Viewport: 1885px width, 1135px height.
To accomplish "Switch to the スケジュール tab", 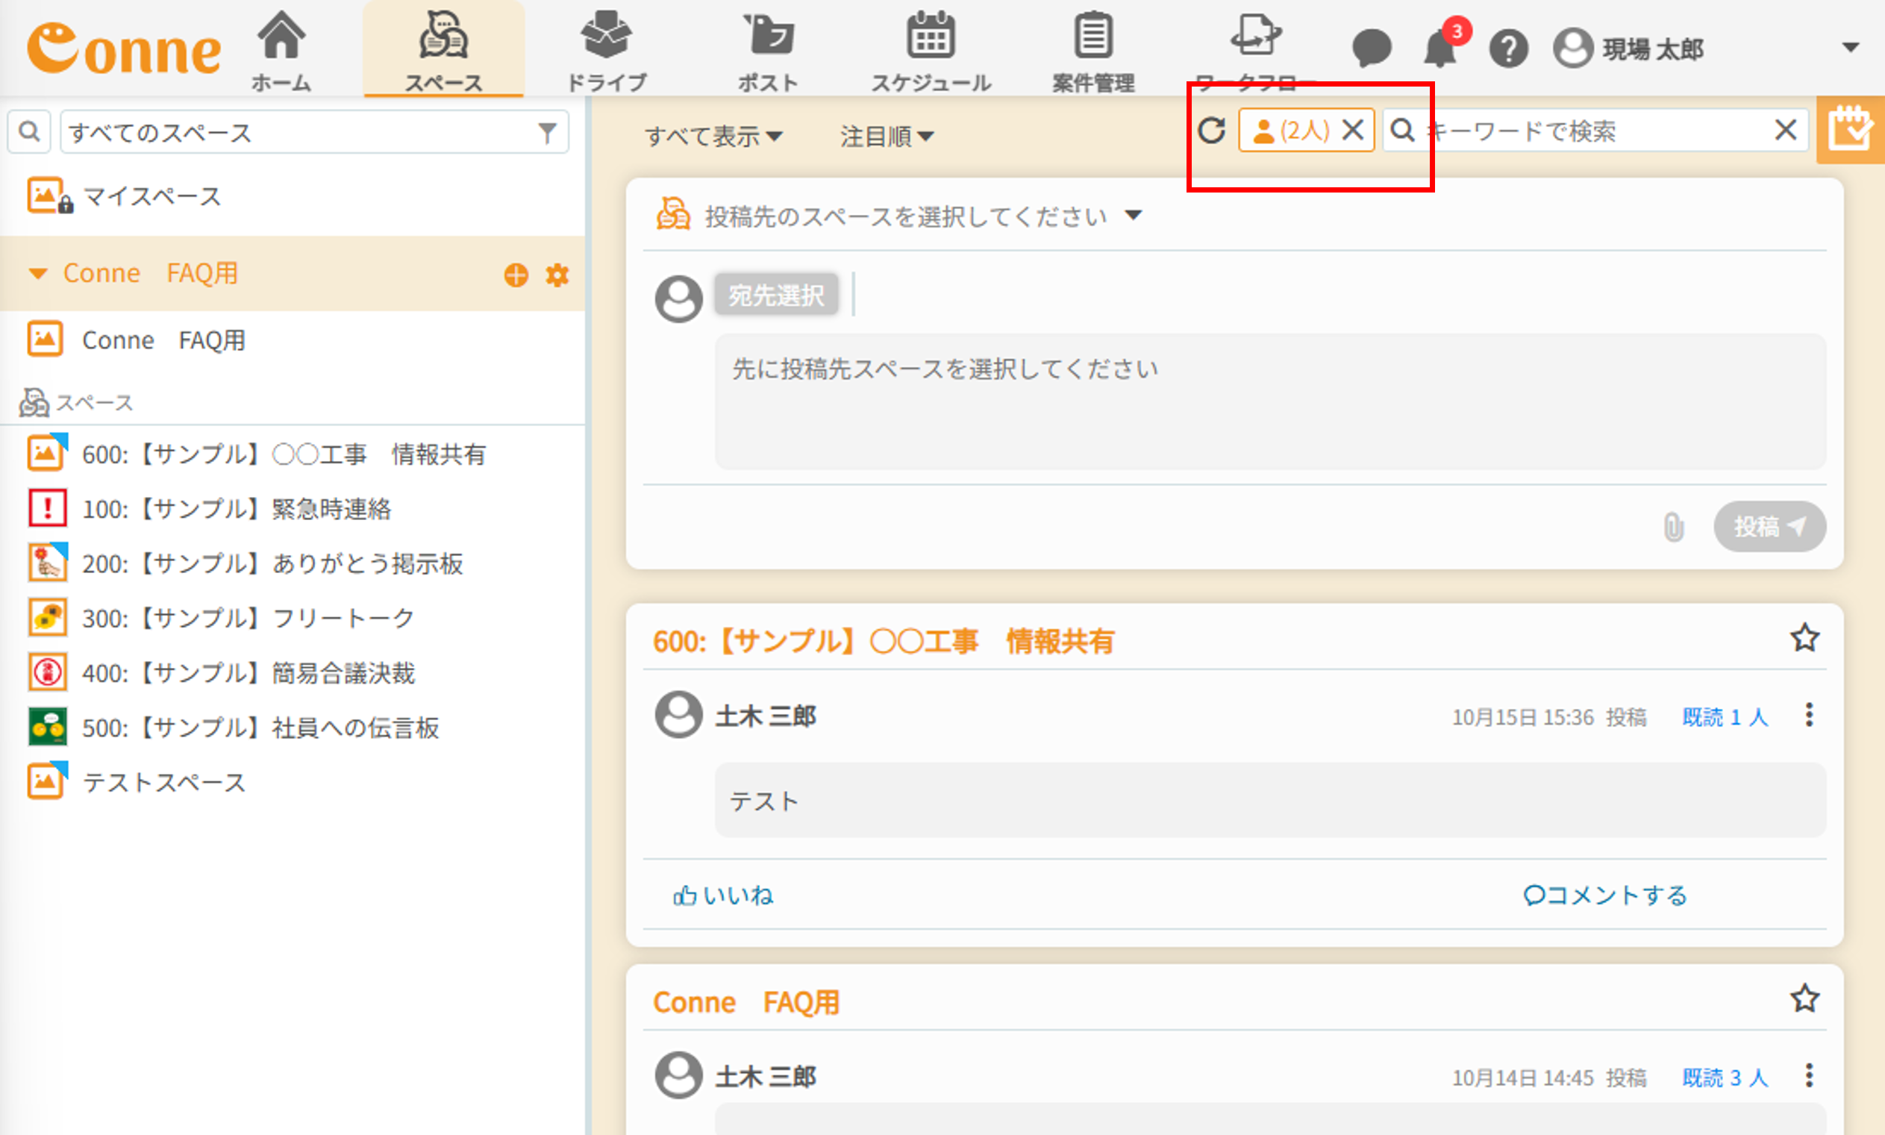I will click(x=931, y=50).
